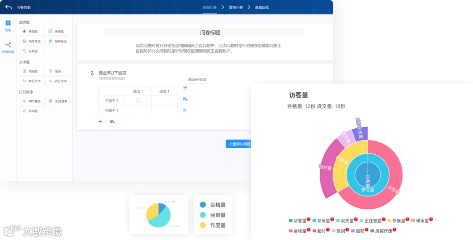Click the questionnaire description paragraph

pos(208,48)
